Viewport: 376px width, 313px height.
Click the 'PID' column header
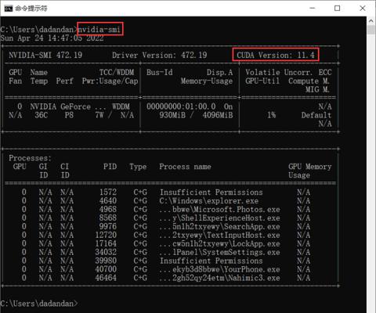tap(110, 167)
